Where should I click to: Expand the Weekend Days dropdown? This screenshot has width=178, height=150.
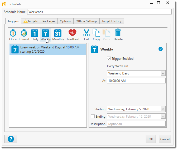click(163, 73)
